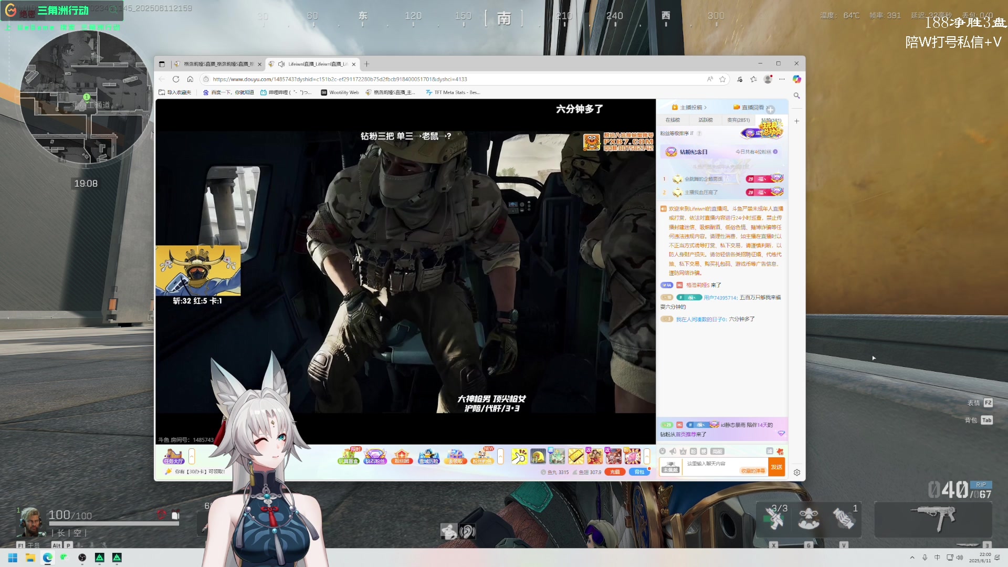
Task: Click username 用户74395714 in chat
Action: pos(720,298)
